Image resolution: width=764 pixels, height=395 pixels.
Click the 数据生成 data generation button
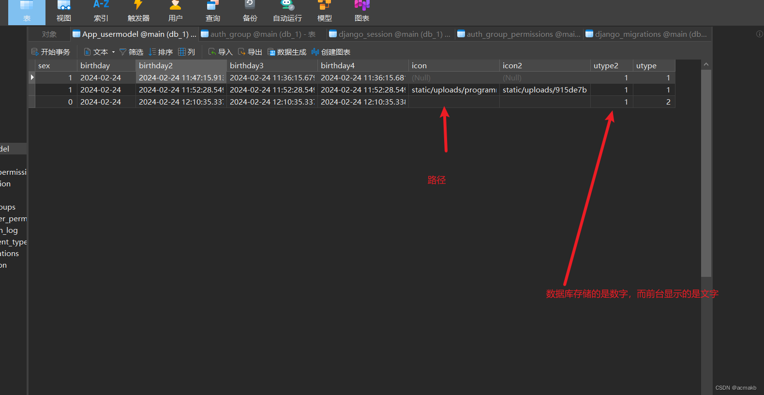287,52
